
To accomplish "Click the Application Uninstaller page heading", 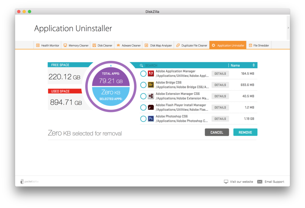I will click(x=73, y=29).
